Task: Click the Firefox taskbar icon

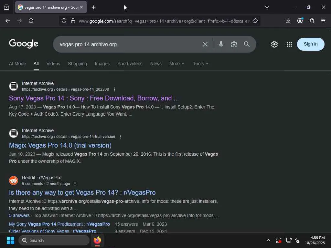Action: pyautogui.click(x=97, y=240)
